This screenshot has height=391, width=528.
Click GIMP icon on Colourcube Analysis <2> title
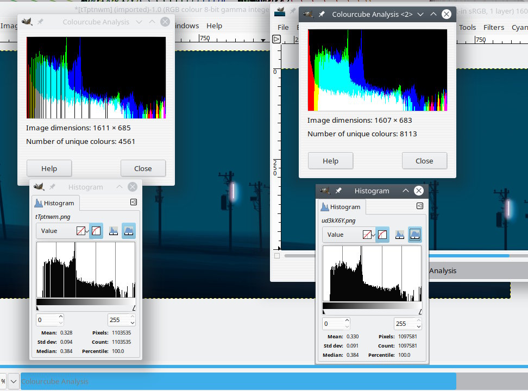(308, 14)
